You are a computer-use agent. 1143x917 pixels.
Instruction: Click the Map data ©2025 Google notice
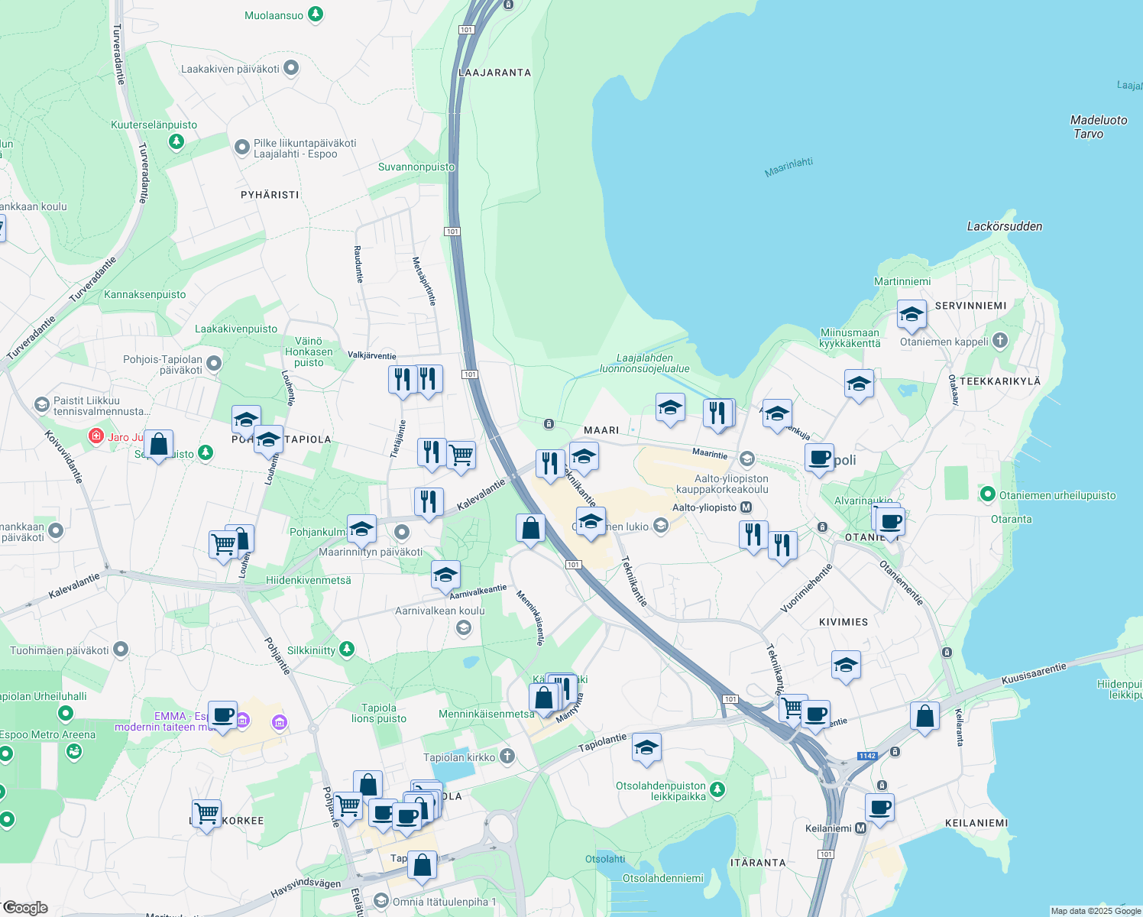pos(1096,911)
